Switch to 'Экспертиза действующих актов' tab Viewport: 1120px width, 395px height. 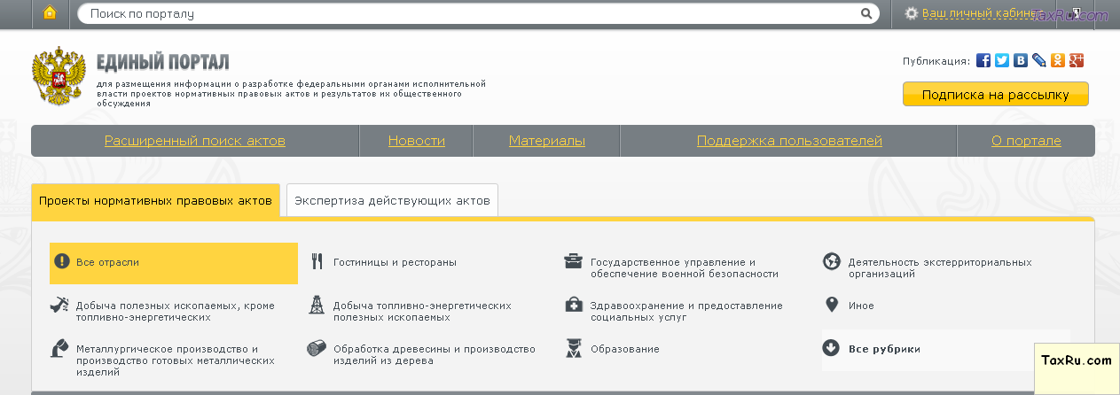tap(392, 200)
